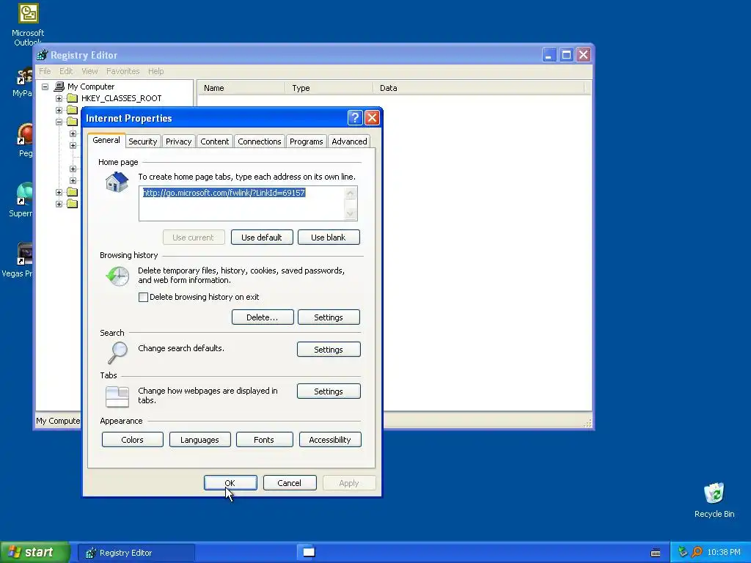Open the Search Settings button
Viewport: 751px width, 563px height.
point(329,350)
